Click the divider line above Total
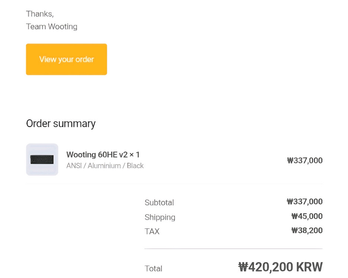The height and width of the screenshot is (278, 348). (x=233, y=249)
